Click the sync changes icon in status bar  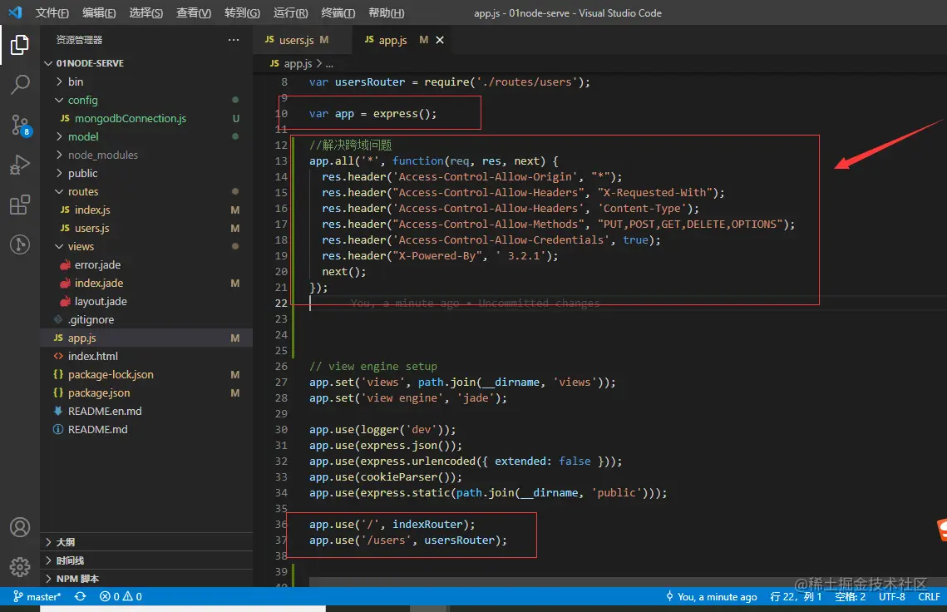(80, 596)
